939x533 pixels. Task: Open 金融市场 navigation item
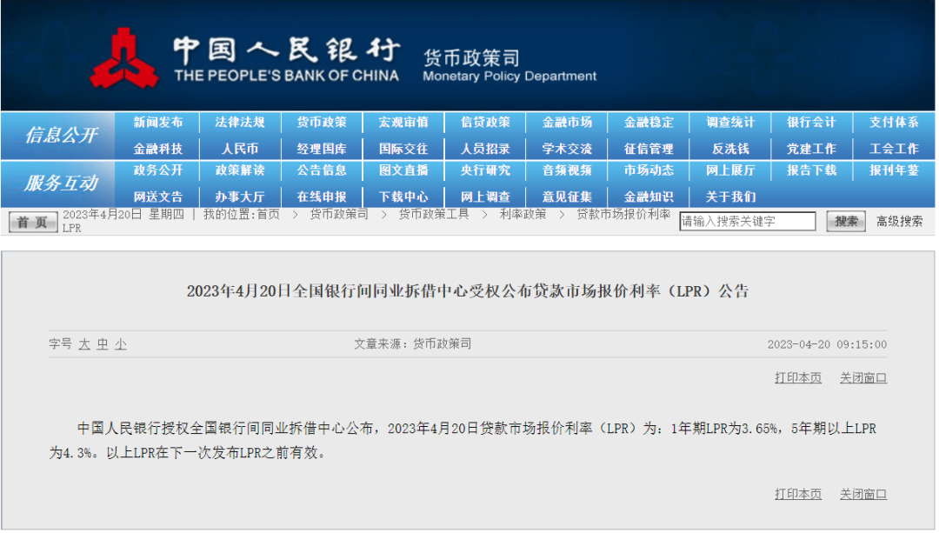coord(567,123)
